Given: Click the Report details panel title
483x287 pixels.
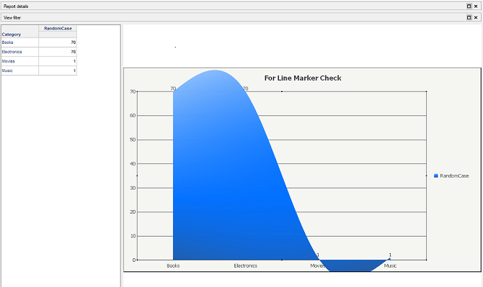Looking at the screenshot, I should pyautogui.click(x=16, y=6).
